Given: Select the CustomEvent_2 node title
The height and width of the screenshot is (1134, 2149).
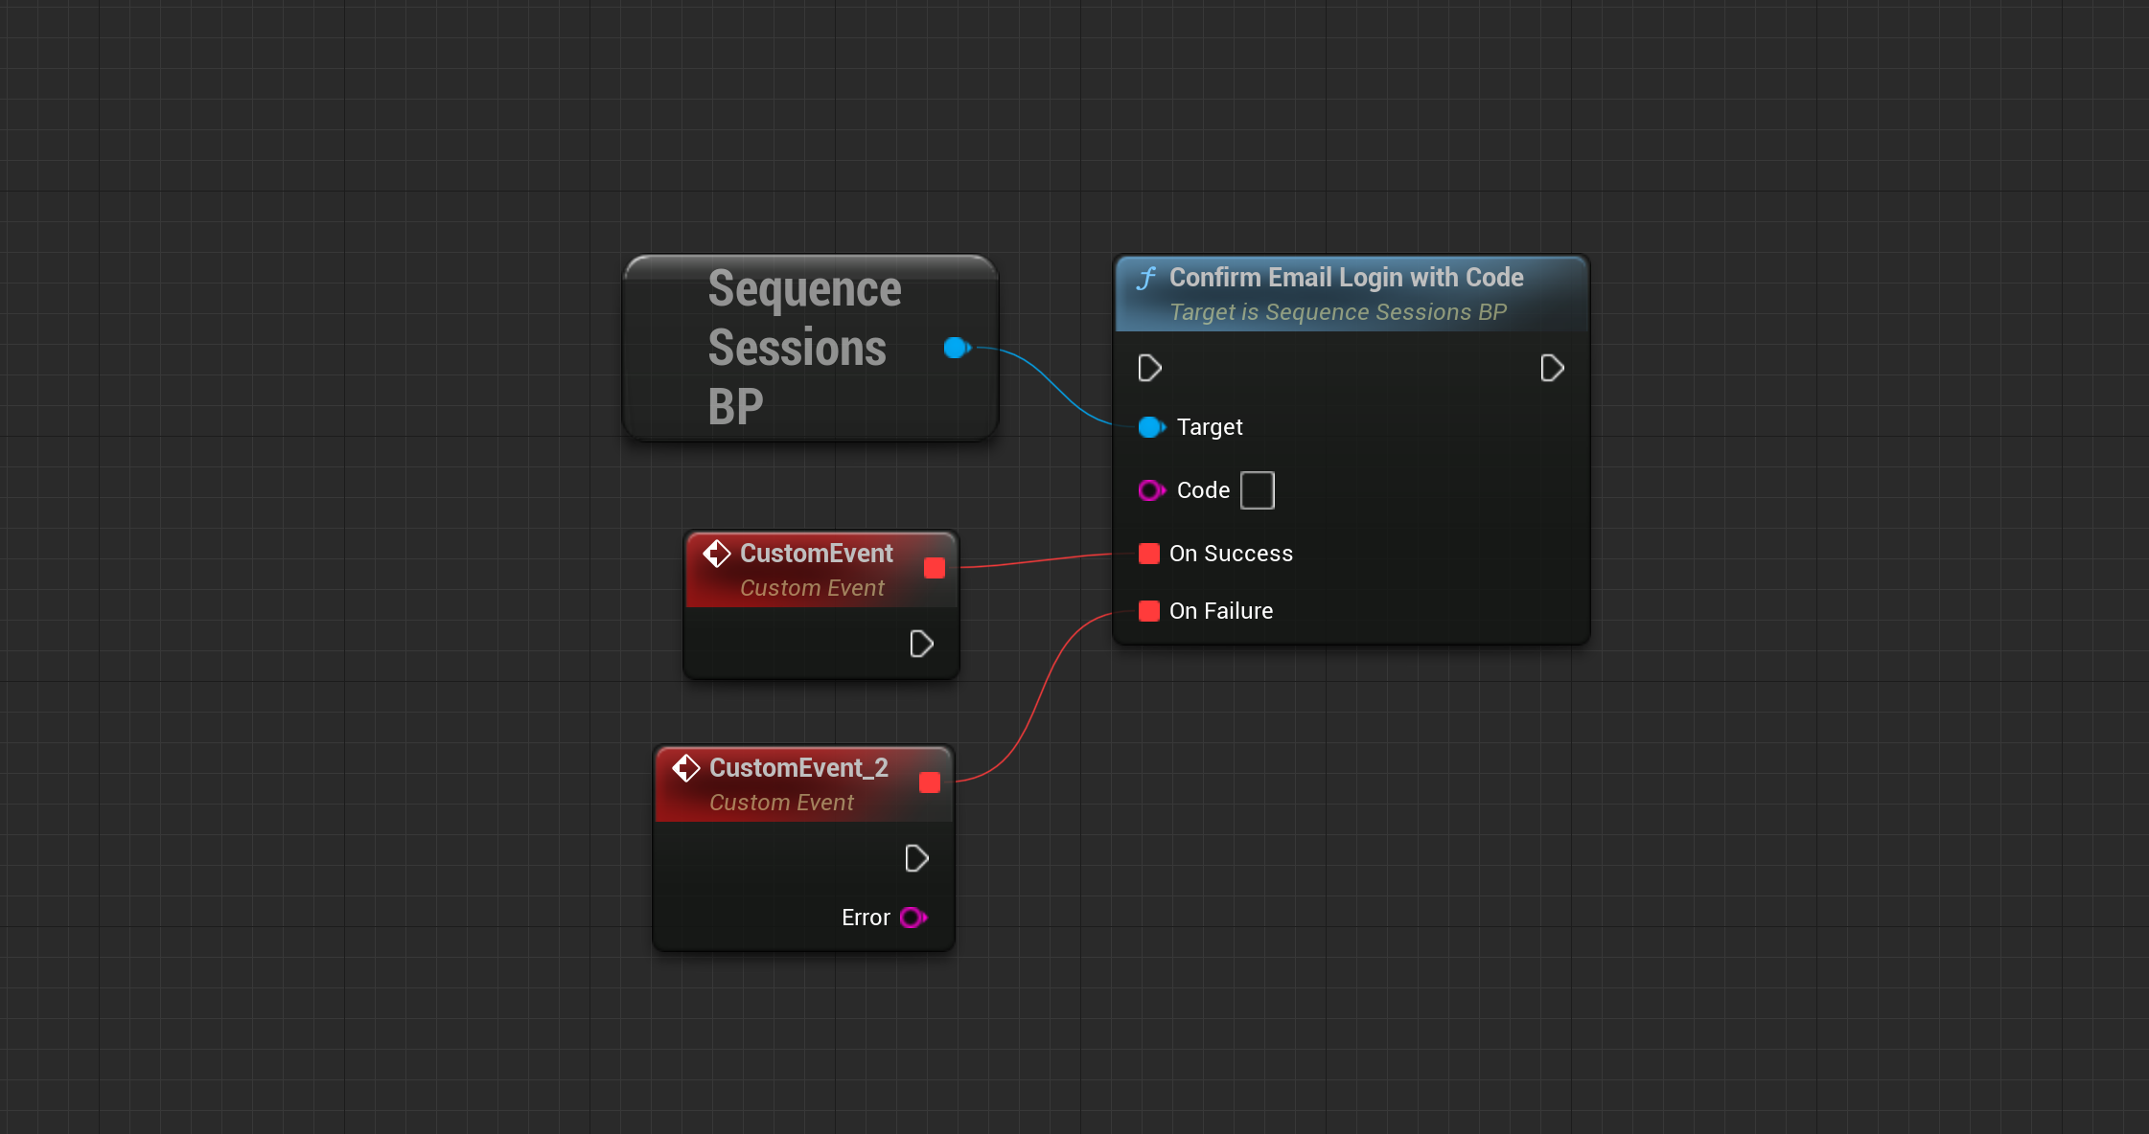Looking at the screenshot, I should coord(797,768).
